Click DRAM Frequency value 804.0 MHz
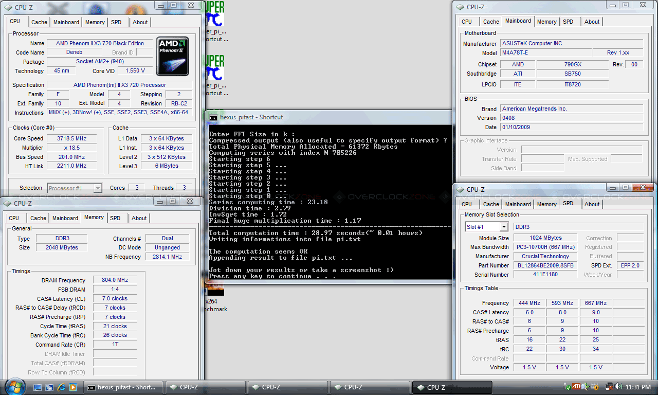 click(x=115, y=280)
